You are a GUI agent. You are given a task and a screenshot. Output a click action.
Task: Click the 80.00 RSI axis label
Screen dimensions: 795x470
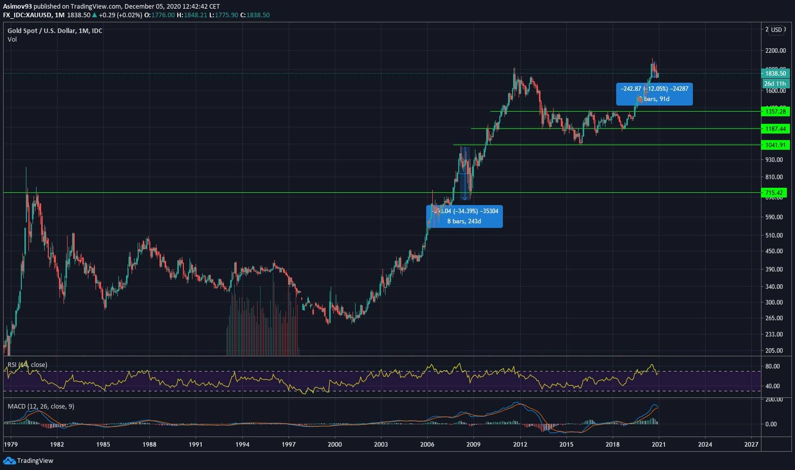[x=773, y=366]
